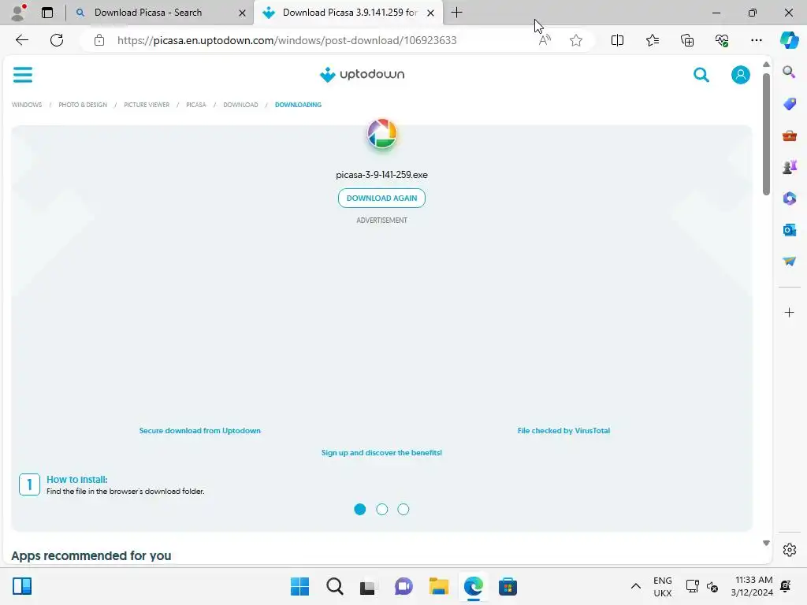Screen dimensions: 807x605
Task: Activate Read aloud icon
Action: click(545, 40)
